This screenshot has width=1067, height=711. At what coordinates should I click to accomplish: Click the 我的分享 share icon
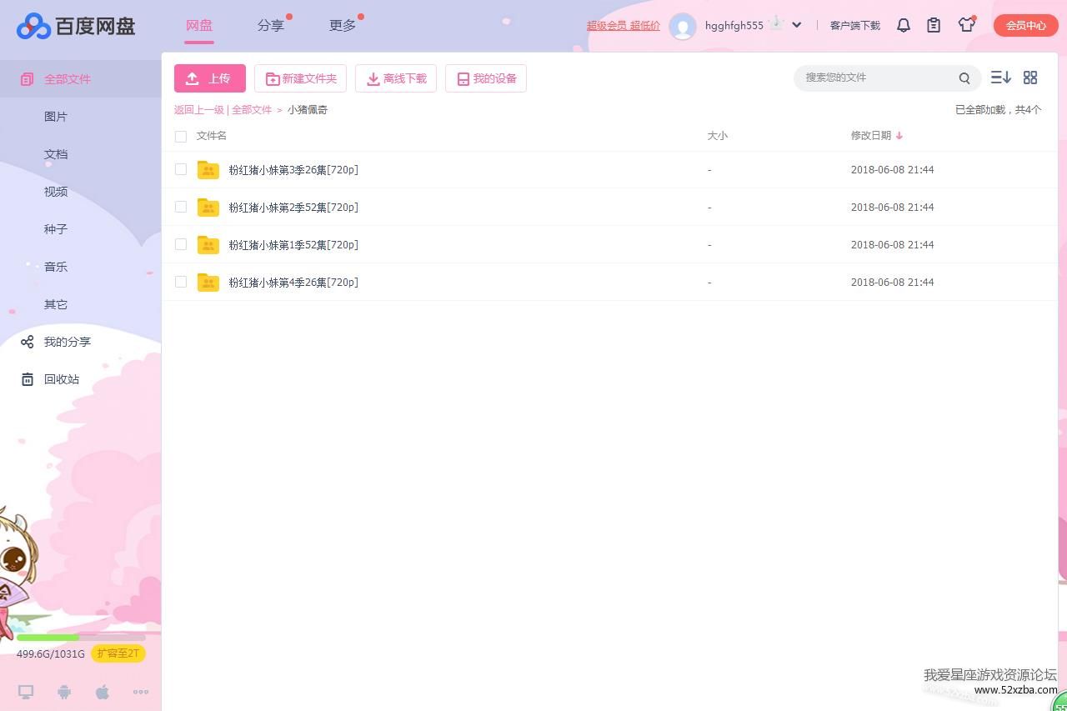(28, 342)
